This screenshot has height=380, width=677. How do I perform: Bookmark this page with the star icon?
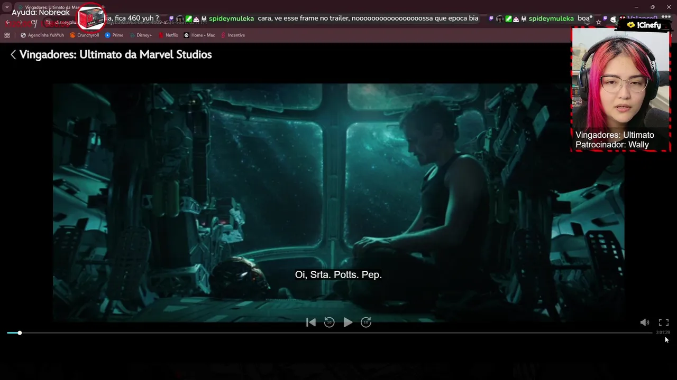point(598,22)
